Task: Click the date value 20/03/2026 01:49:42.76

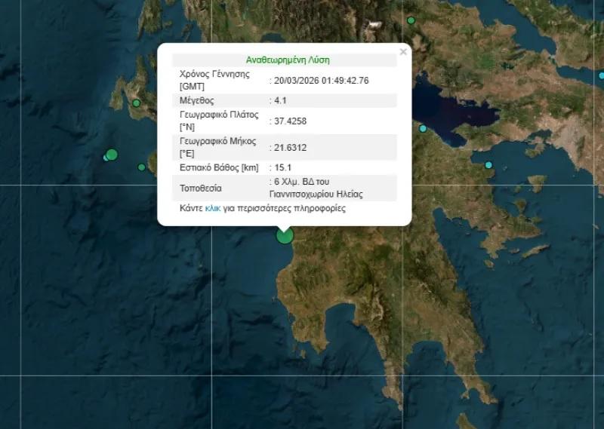Action: tap(322, 81)
